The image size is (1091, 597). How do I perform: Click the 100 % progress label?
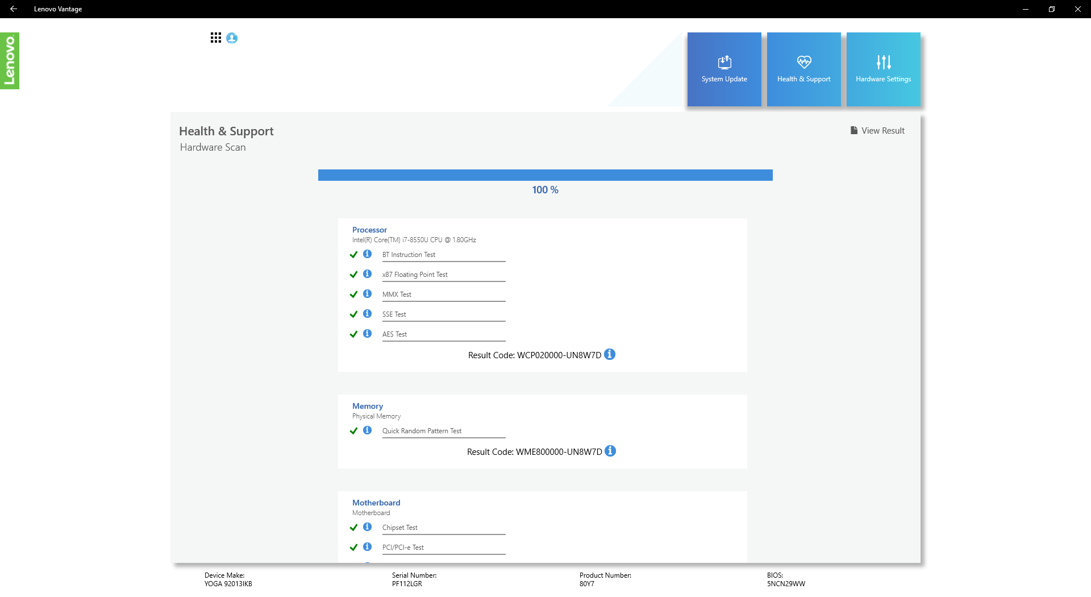(x=545, y=190)
